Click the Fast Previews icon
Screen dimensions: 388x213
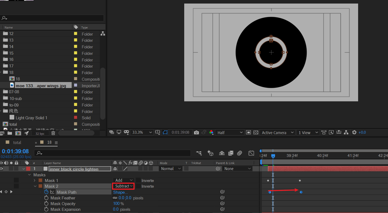[331, 132]
